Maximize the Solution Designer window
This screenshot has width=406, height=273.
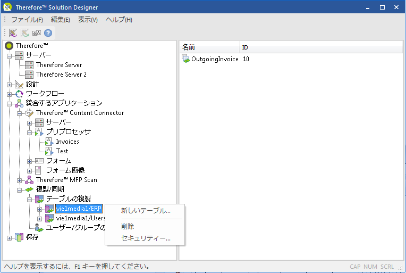click(382, 7)
